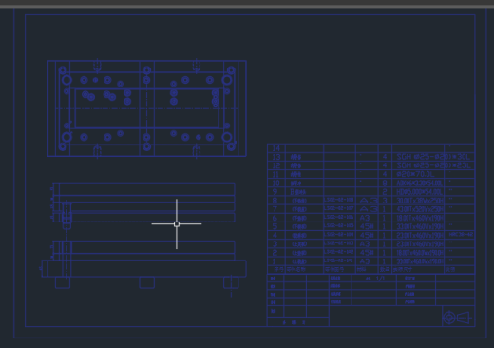Select the quantity '3' in row 8
This screenshot has height=348, width=494.
385,201
